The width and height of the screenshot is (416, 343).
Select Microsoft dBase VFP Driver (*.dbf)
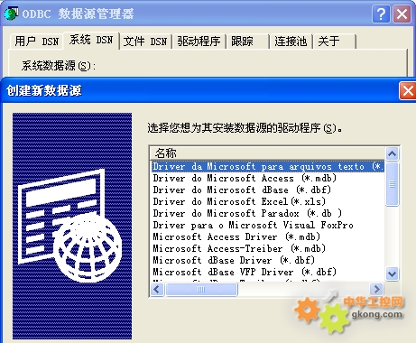pos(245,272)
